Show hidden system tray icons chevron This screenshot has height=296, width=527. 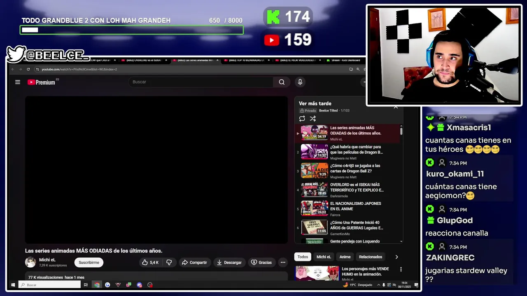(378, 285)
